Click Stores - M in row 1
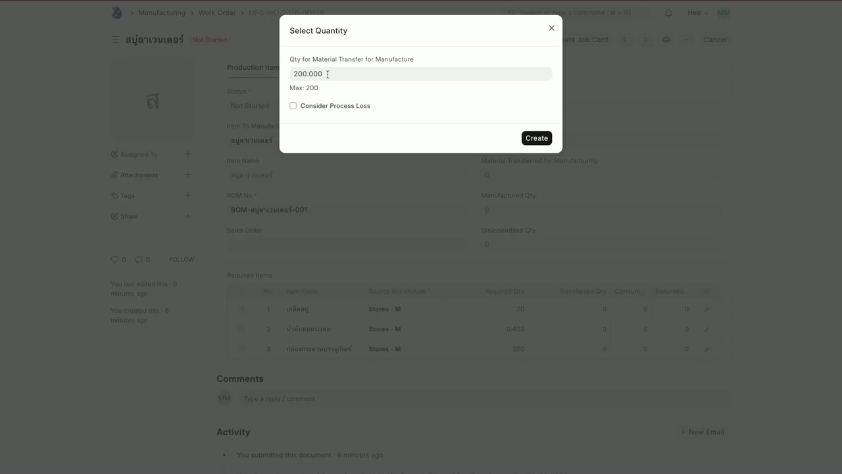Image resolution: width=842 pixels, height=474 pixels. [x=385, y=309]
